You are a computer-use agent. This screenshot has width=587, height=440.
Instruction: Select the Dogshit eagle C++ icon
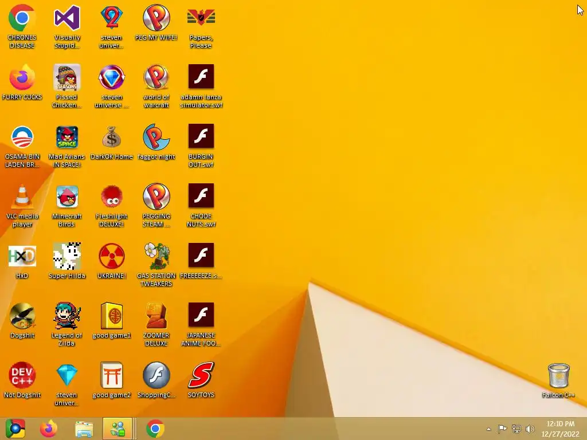point(22,321)
